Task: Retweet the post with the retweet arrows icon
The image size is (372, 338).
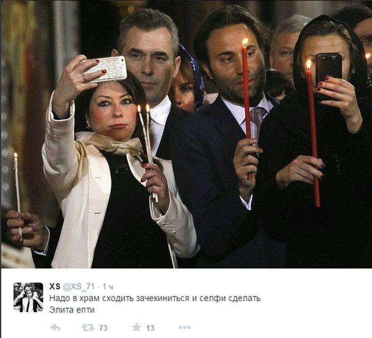Action: click(88, 327)
